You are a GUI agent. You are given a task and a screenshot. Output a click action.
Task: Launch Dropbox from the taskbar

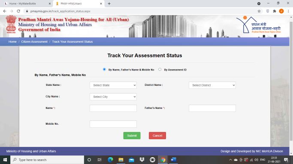pyautogui.click(x=142, y=160)
